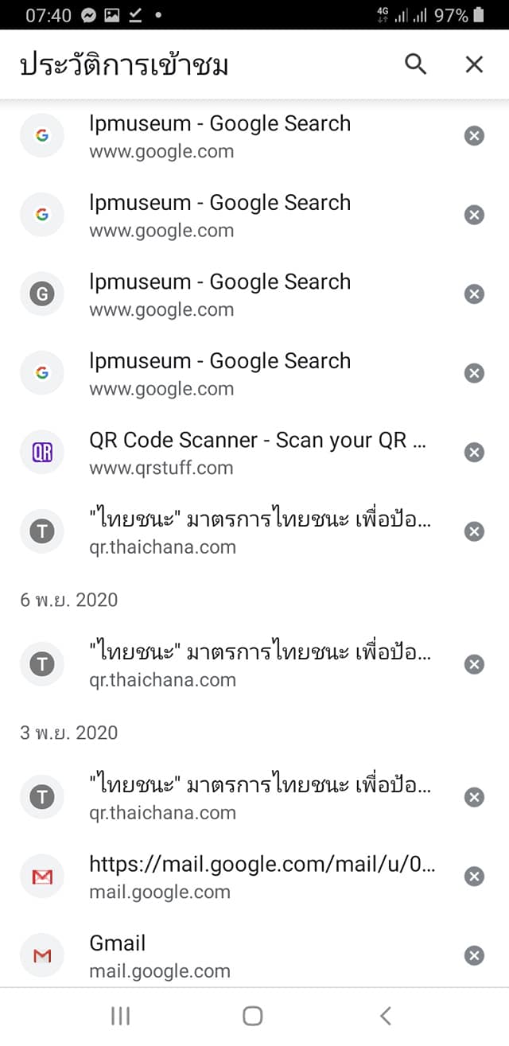Image resolution: width=509 pixels, height=1046 pixels.
Task: Remove thaichana entry under 3 พ.ย. 2020
Action: click(474, 797)
